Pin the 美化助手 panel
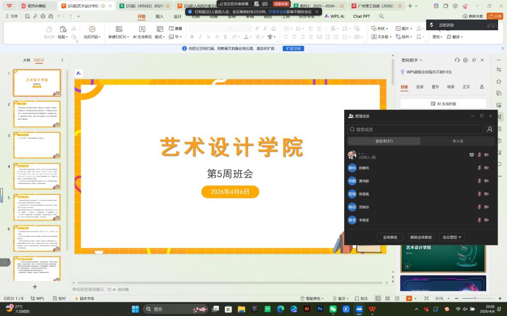507x316 pixels. 474,60
